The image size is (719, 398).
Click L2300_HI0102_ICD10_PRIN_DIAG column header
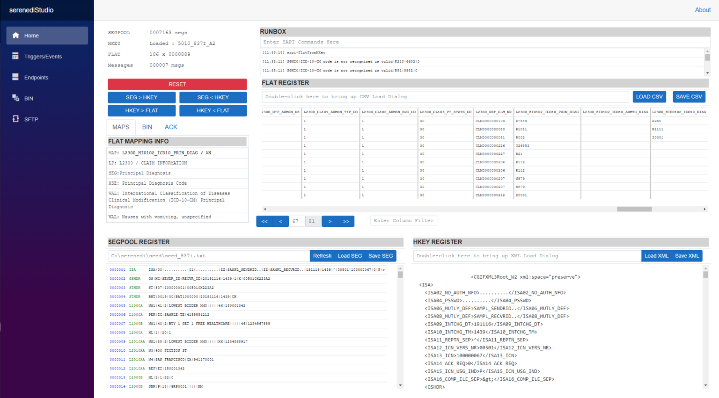547,112
